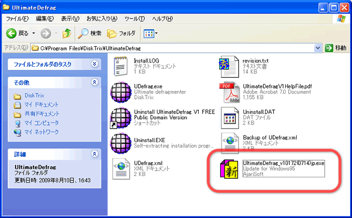Open the お気に入り(A) menu
Screen dimensions: 352x218
[x=102, y=19]
